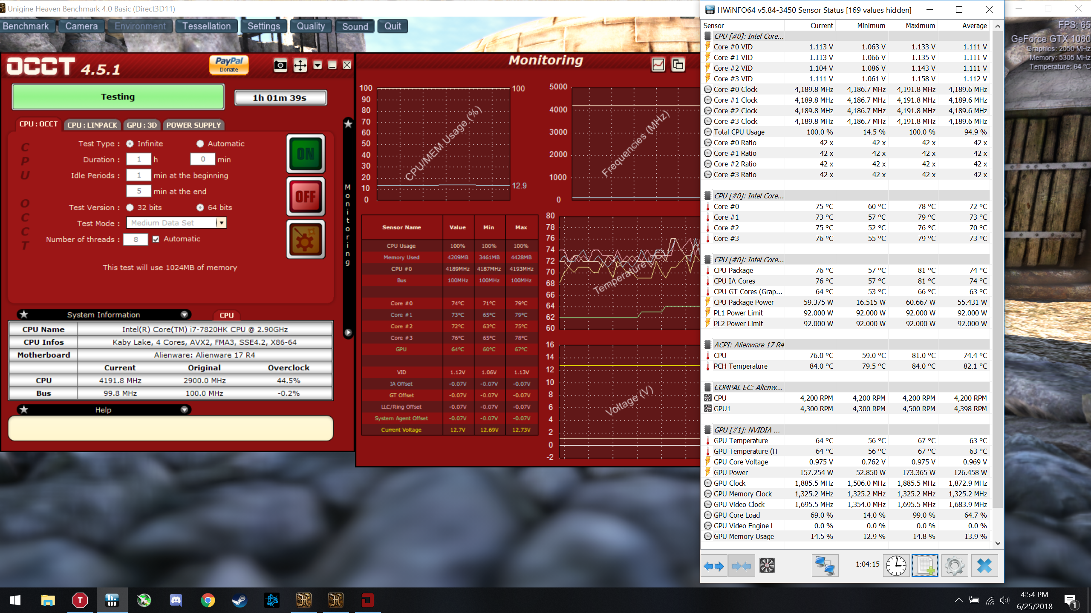Open HWiNFO sensor settings gear
Image resolution: width=1091 pixels, height=613 pixels.
coord(954,566)
